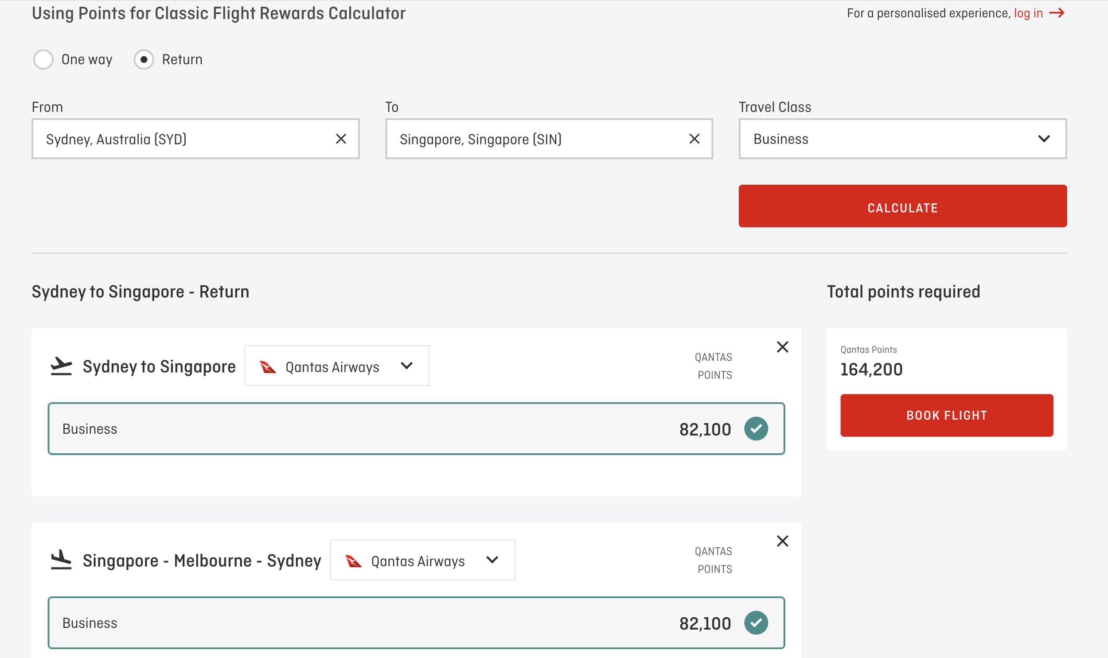Remove the Sydney to Singapore flight card
Viewport: 1108px width, 658px height.
tap(783, 347)
